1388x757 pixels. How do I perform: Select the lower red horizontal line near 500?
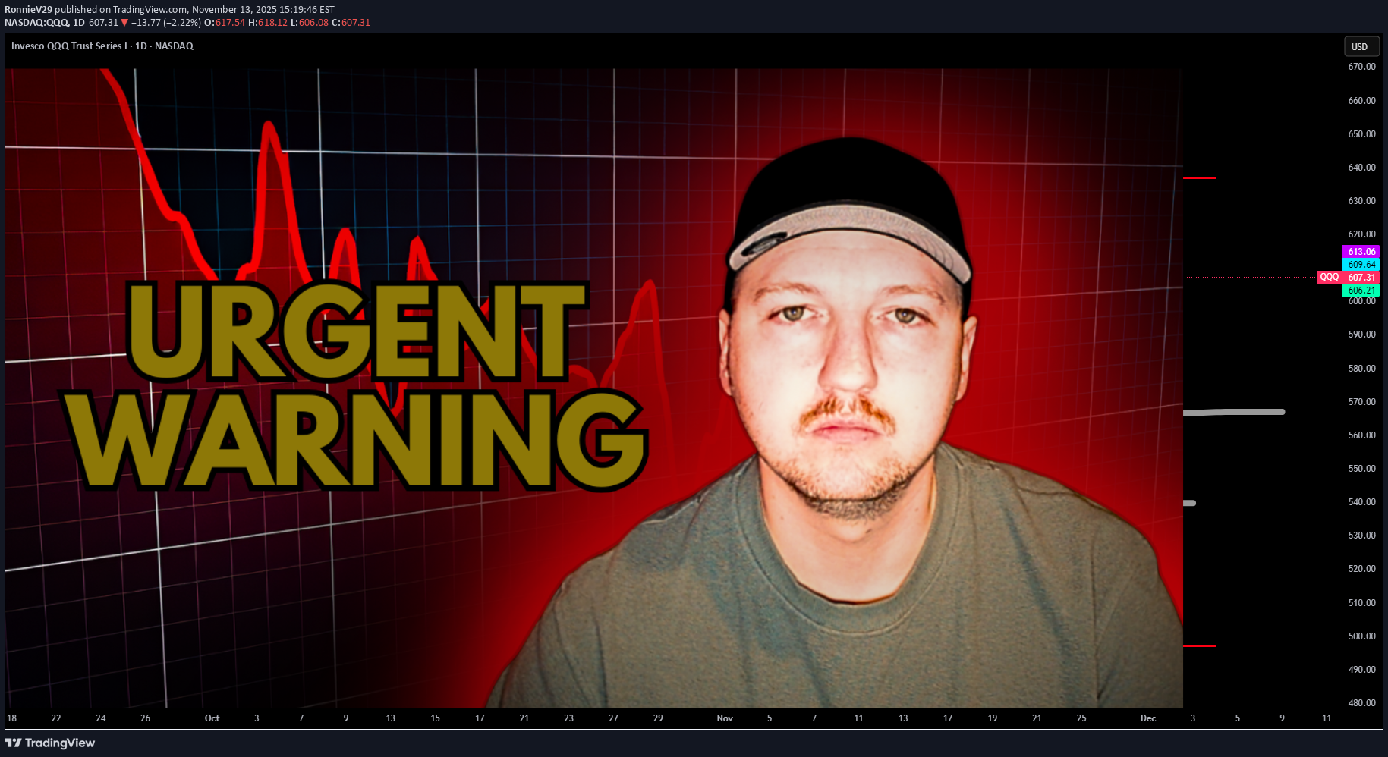click(1199, 646)
